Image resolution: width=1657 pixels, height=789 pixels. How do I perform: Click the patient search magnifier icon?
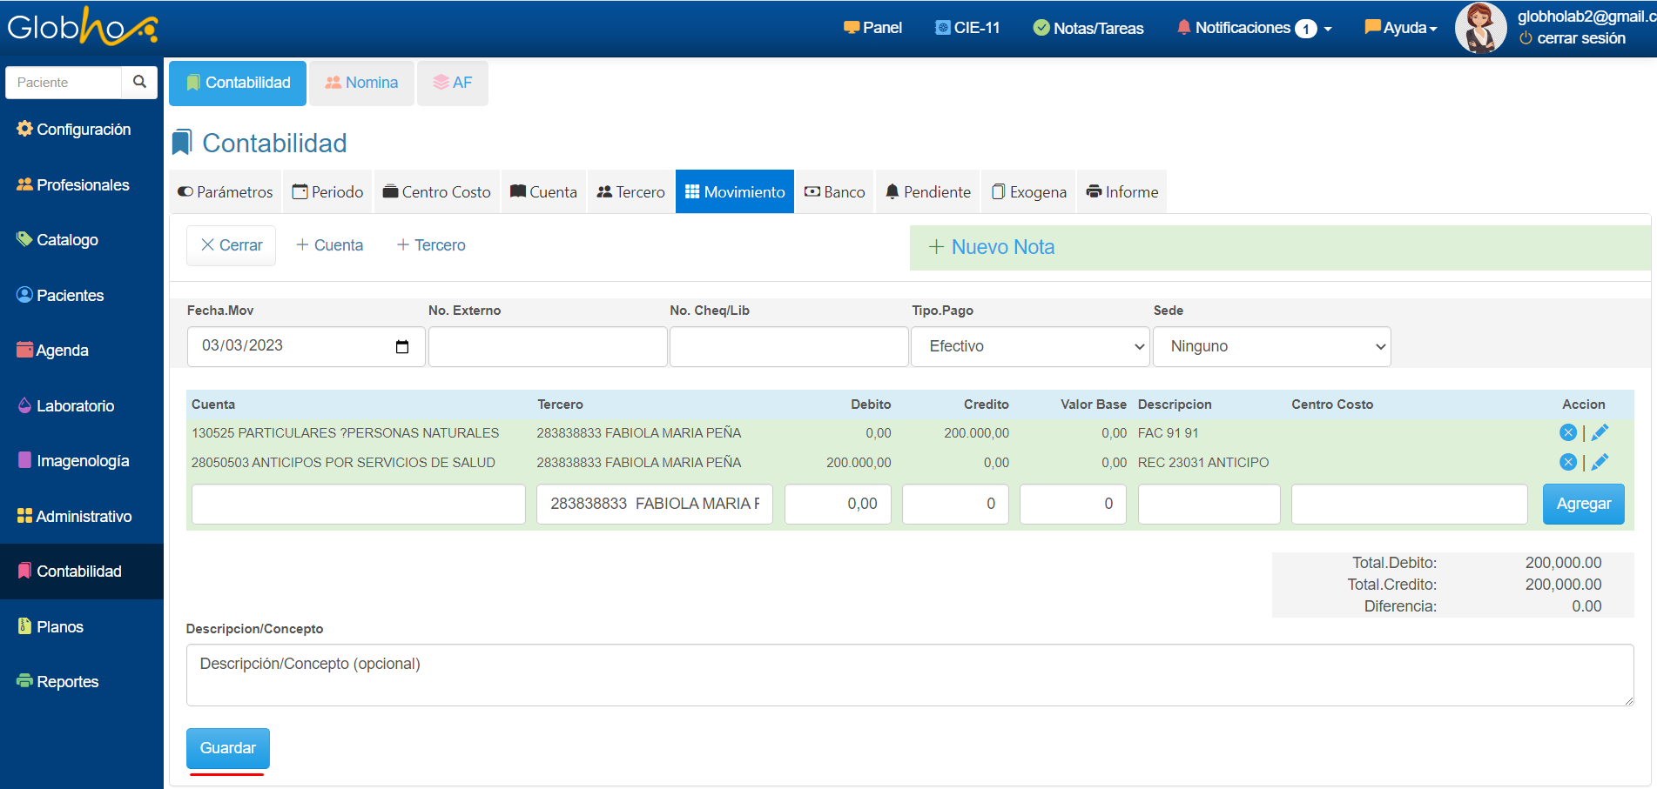(139, 82)
